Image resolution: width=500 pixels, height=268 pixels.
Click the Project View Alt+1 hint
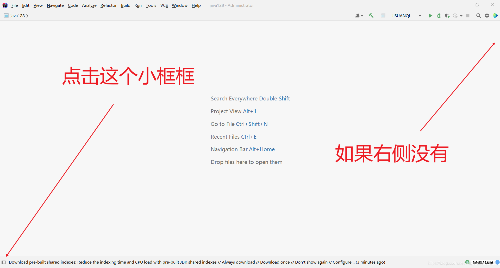point(234,111)
